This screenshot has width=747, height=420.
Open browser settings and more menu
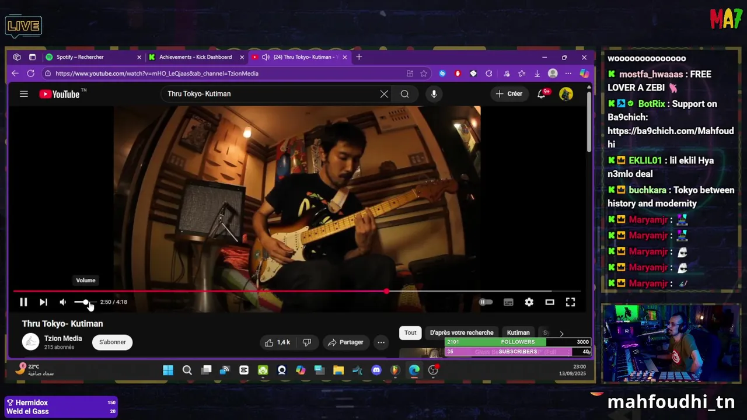pyautogui.click(x=568, y=73)
